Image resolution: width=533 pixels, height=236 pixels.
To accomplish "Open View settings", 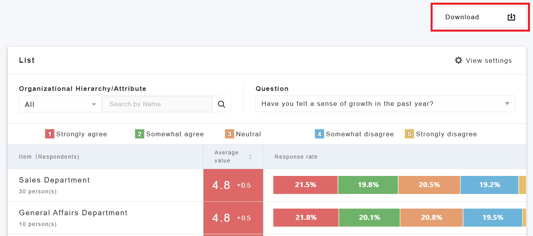I will (x=484, y=60).
